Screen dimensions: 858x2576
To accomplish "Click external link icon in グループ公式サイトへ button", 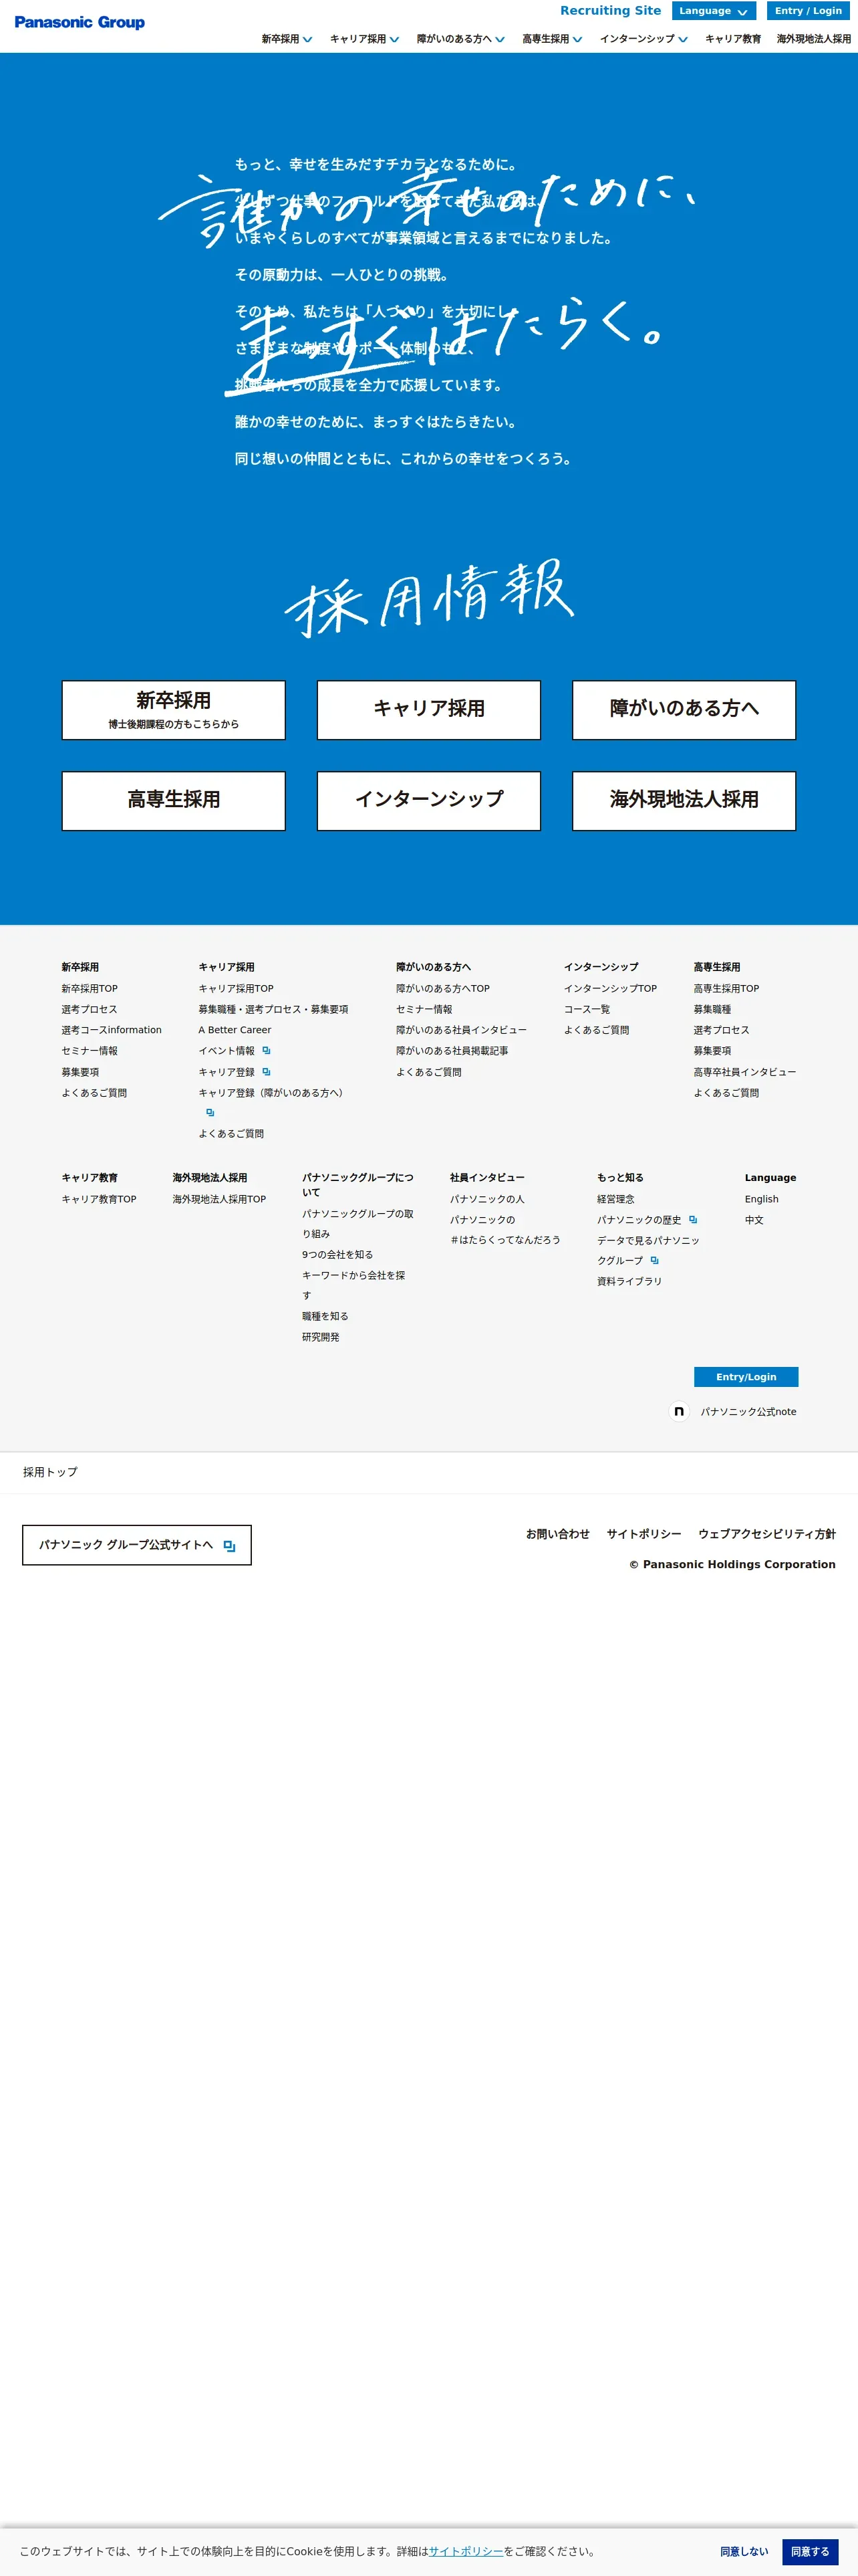I will (230, 1545).
